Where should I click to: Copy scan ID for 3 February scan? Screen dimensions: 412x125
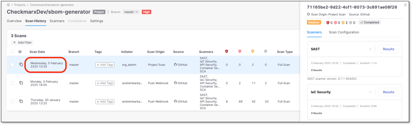click(21, 83)
